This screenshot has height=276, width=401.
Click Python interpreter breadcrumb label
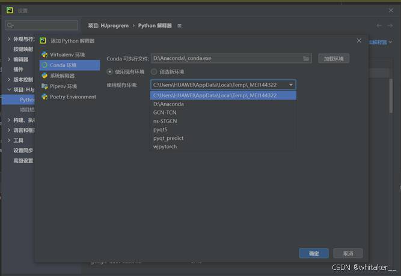155,26
